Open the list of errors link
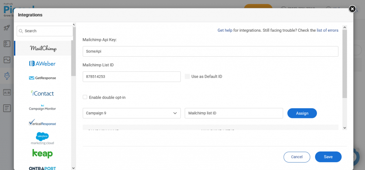The height and width of the screenshot is (170, 365). click(328, 30)
